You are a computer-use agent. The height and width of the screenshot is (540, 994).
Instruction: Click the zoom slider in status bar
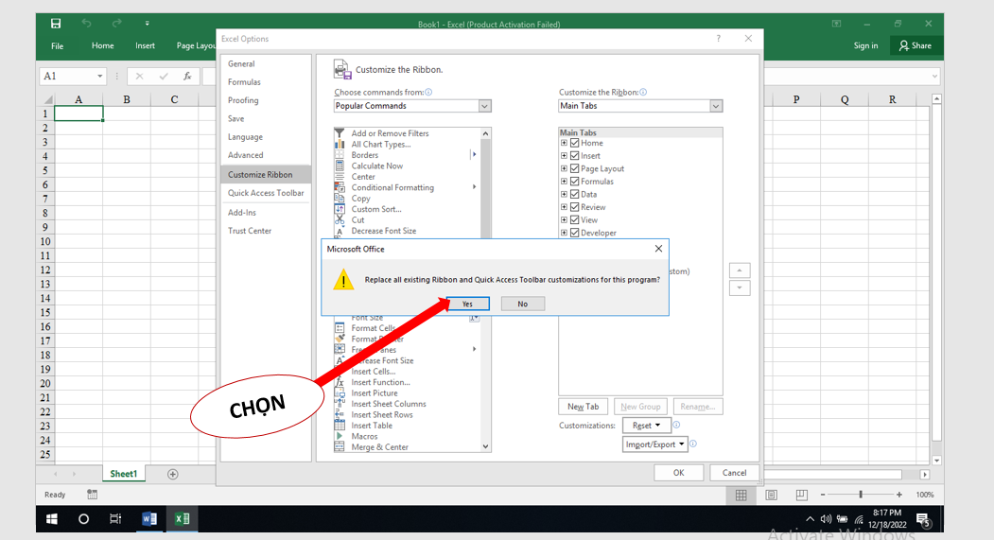(x=860, y=495)
